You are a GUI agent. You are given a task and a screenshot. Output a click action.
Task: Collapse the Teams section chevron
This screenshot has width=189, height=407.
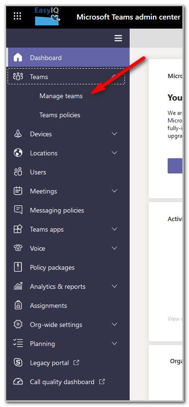click(x=114, y=77)
